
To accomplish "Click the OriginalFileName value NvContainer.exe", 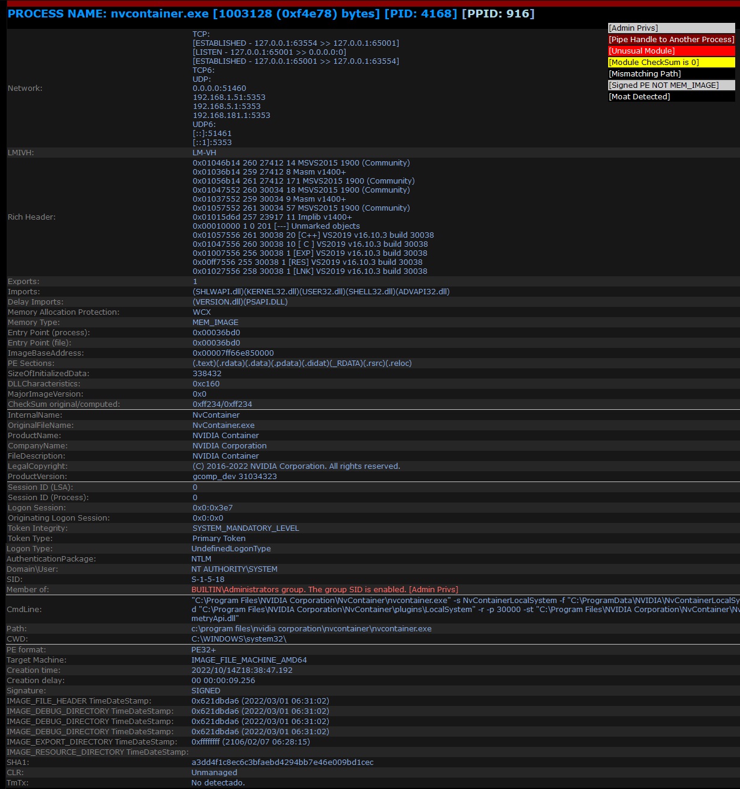I will [x=223, y=425].
